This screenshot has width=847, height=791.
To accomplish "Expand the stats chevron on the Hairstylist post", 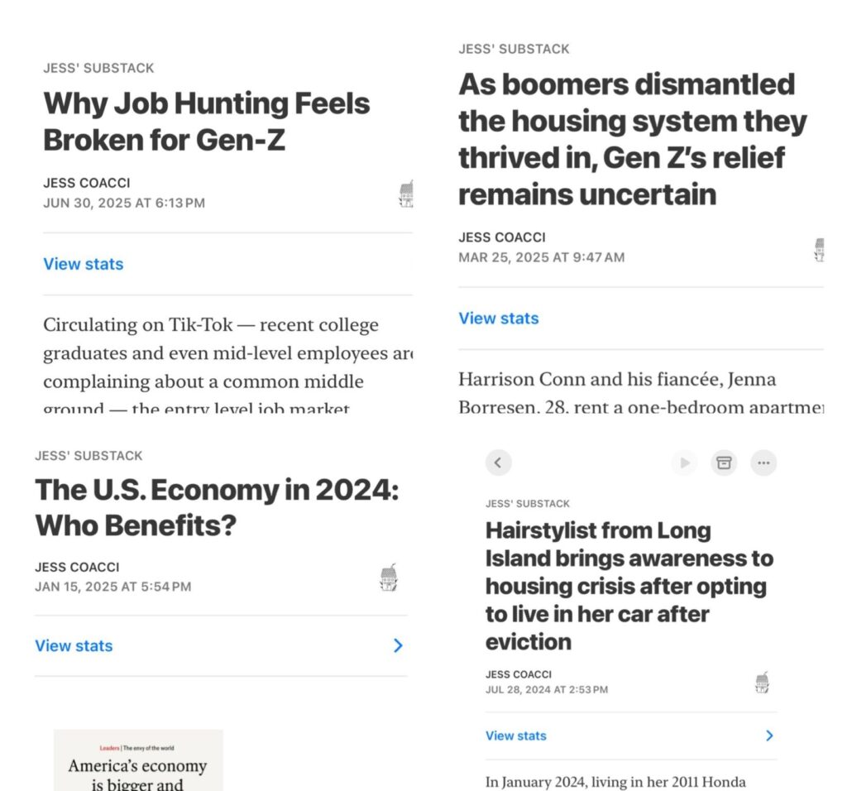I will (x=769, y=736).
